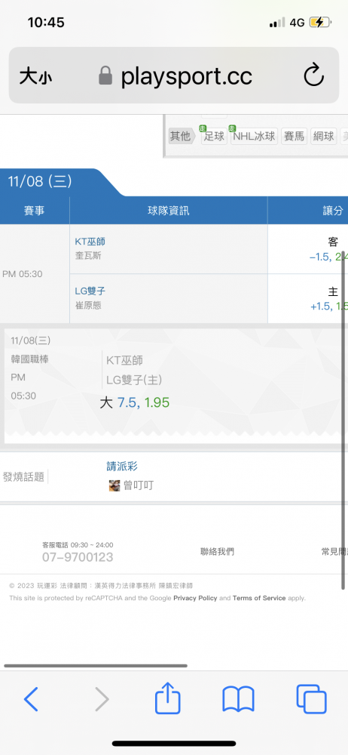Tap the 聯絡我們 footer link
Viewport: 348px width, 755px height.
(217, 552)
